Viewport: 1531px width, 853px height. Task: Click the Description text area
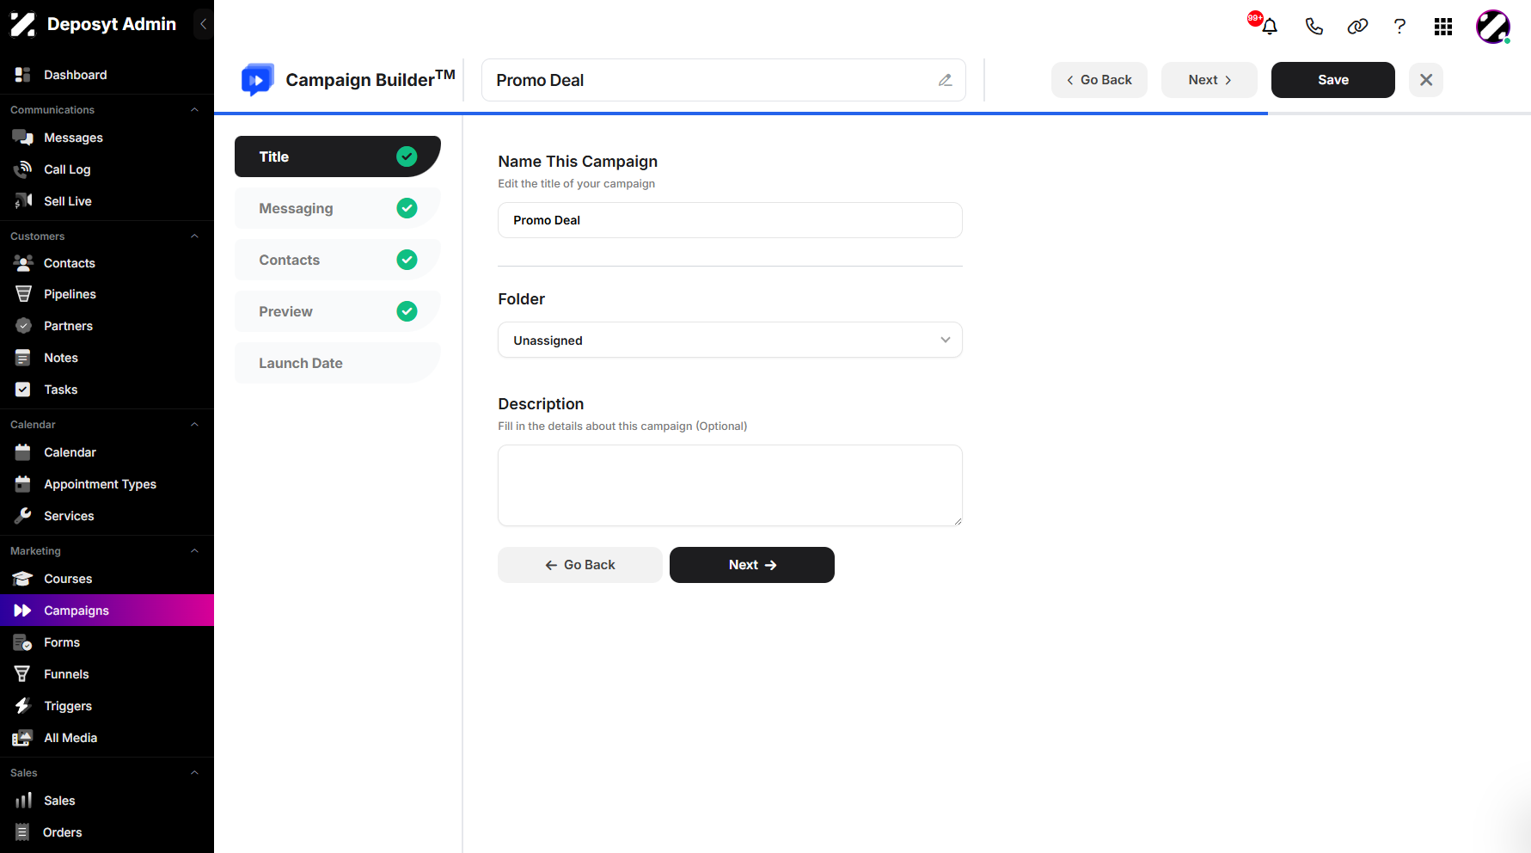(x=730, y=485)
